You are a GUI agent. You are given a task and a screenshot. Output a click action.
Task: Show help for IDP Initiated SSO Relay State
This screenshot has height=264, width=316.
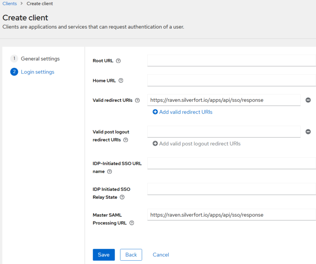click(122, 197)
